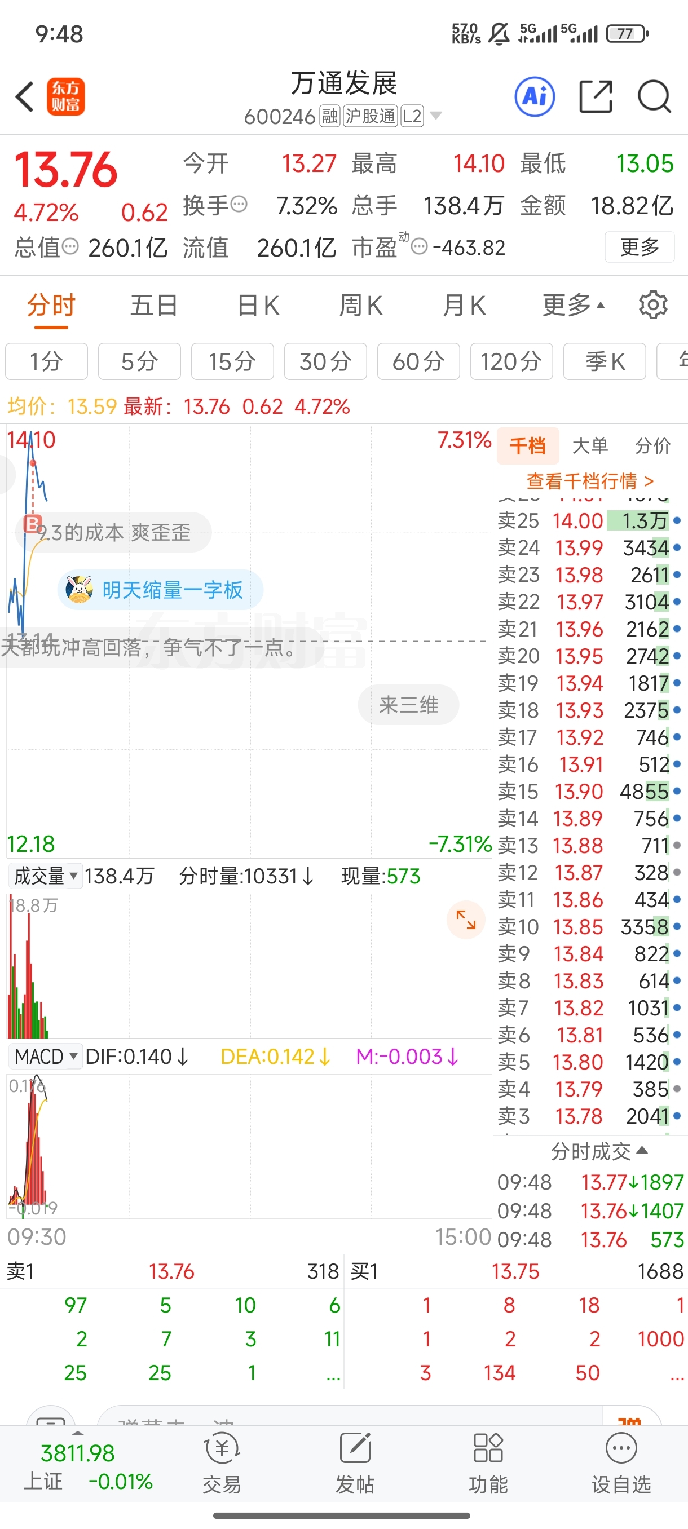Tap the 卖1 13.76 quote row
The image size is (688, 1529).
pos(172,1271)
